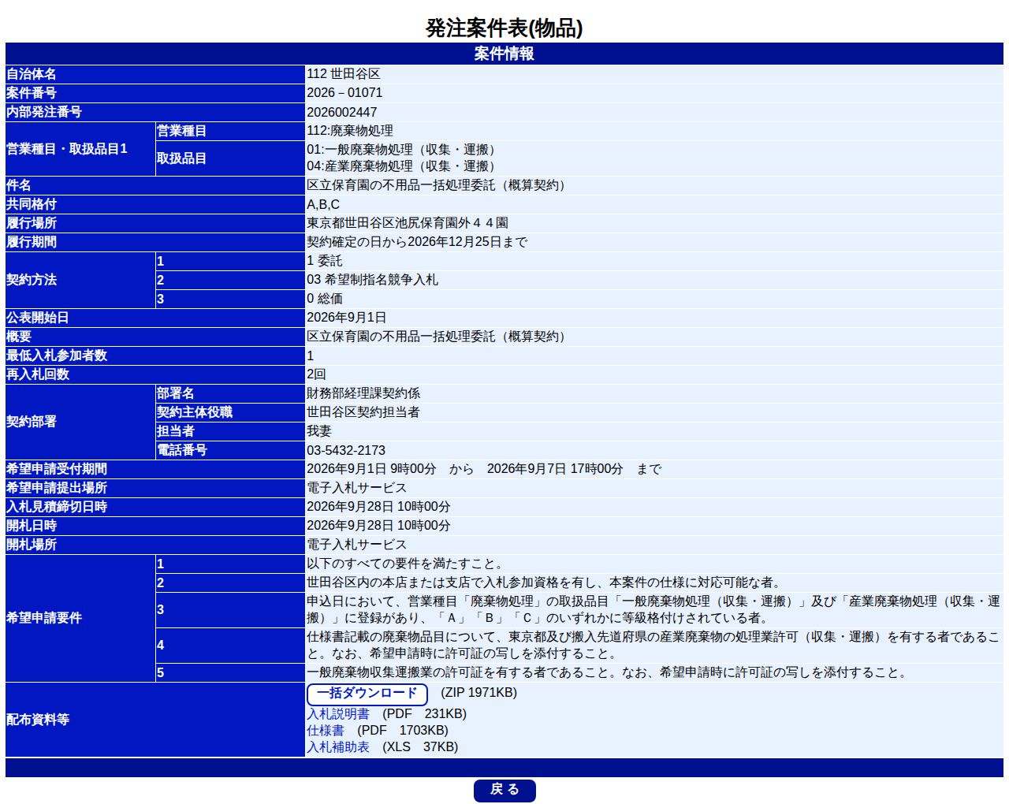Select the 開札日時 value 2026年9月28日 10時00分
Image resolution: width=1009 pixels, height=804 pixels.
click(378, 526)
